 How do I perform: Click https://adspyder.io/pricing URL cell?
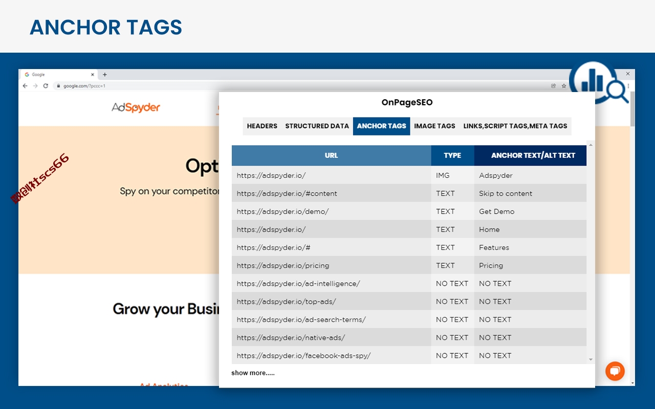click(x=332, y=265)
